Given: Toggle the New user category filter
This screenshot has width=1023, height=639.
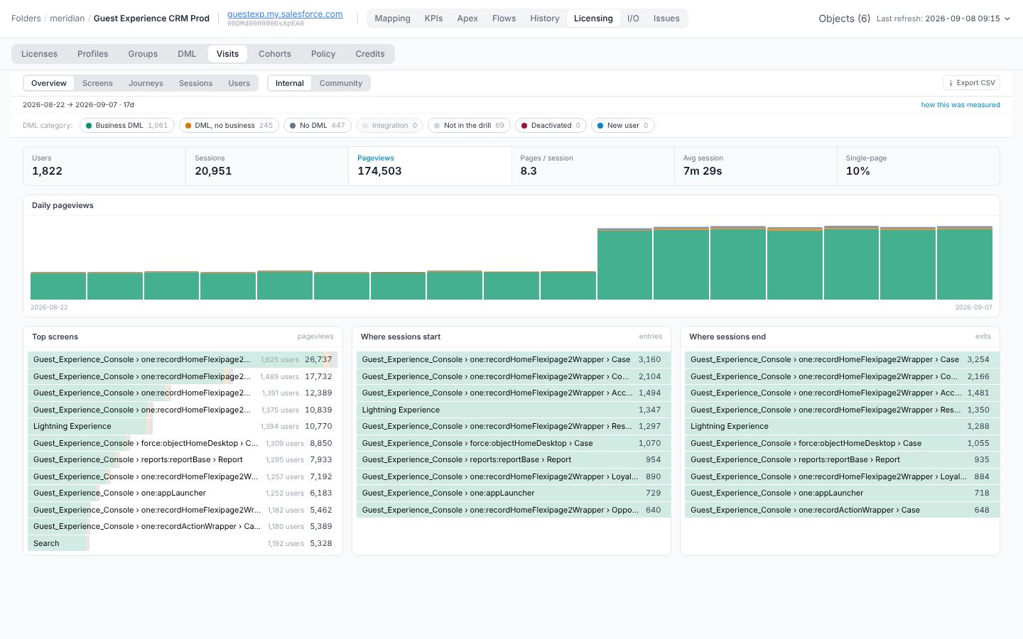Looking at the screenshot, I should (623, 126).
